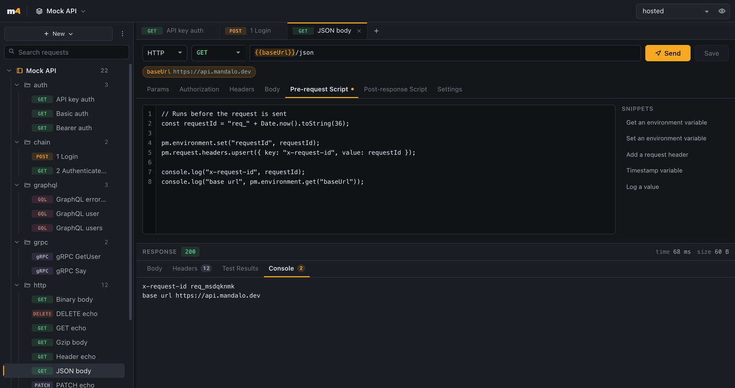This screenshot has width=735, height=388.
Task: Click gRPC badge of gRPC Say
Action: 42,271
